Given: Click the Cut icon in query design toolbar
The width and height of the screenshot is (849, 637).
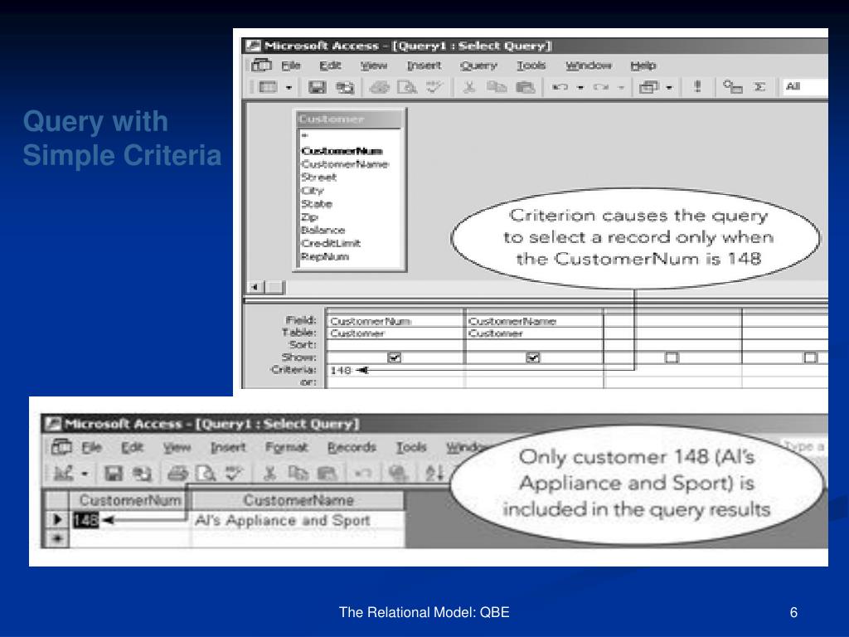Looking at the screenshot, I should 469,86.
